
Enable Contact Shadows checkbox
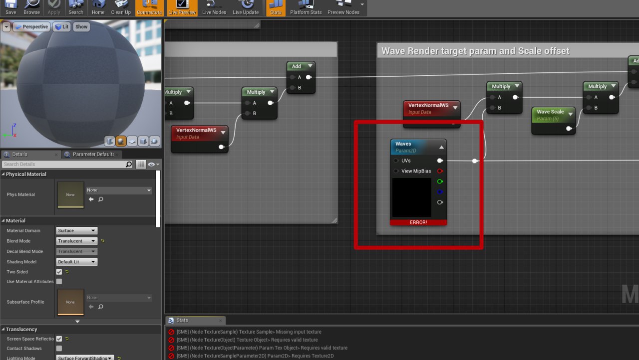click(x=59, y=348)
